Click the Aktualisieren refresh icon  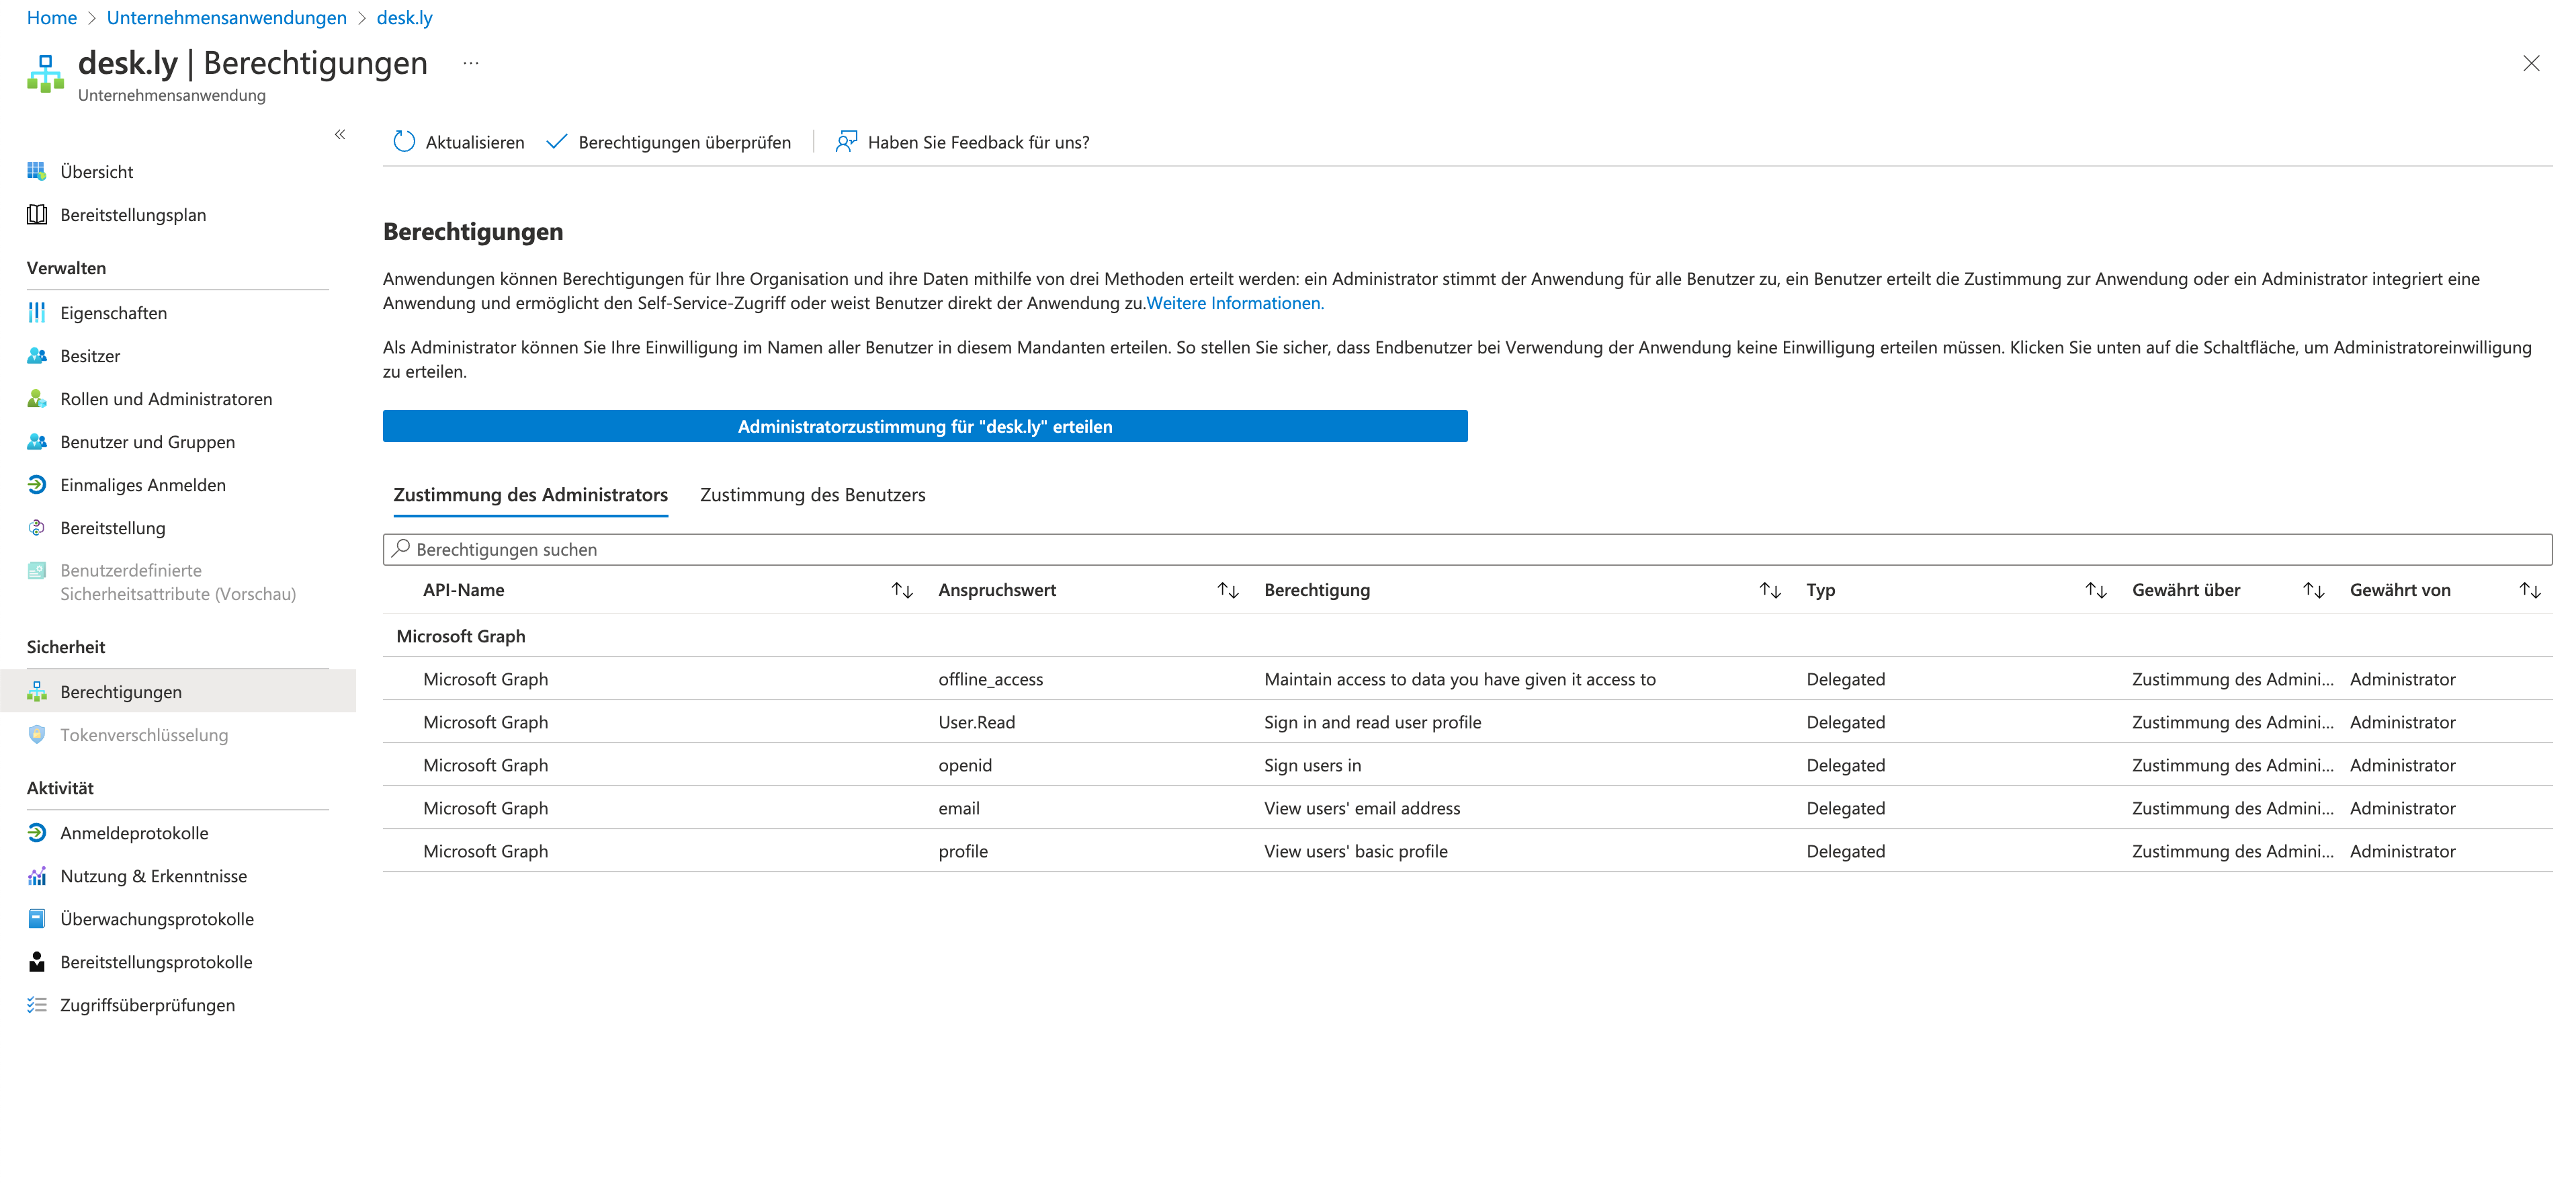point(404,141)
